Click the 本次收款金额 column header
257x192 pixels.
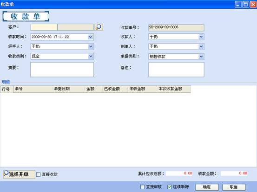pos(174,89)
